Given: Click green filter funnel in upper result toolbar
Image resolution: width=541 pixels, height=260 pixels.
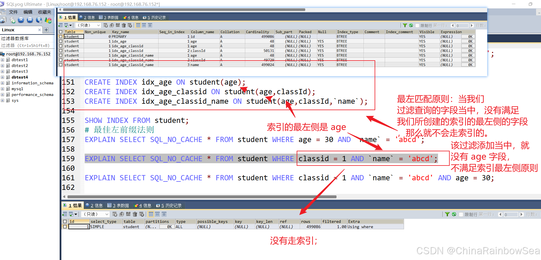Looking at the screenshot, I should pyautogui.click(x=405, y=26).
